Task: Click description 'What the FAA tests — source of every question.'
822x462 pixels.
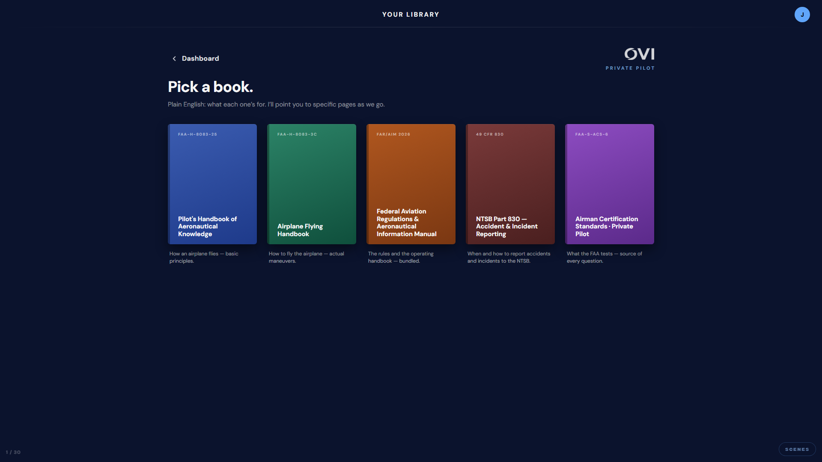Action: pos(604,257)
